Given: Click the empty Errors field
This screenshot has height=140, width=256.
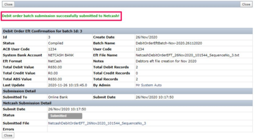Looking at the screenshot, I should (150, 129).
